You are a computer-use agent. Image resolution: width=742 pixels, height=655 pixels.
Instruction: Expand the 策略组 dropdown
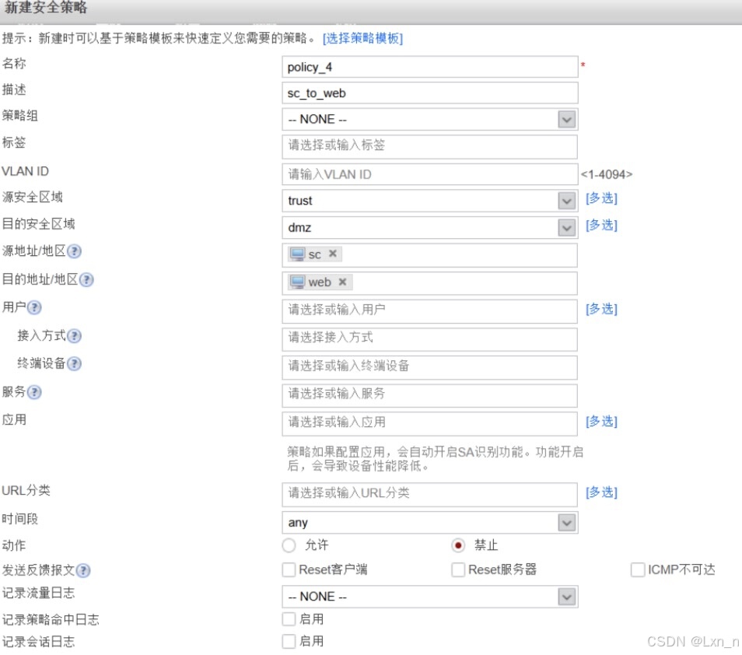(x=567, y=119)
